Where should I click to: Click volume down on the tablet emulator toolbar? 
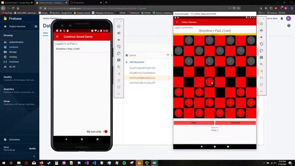[x=261, y=37]
